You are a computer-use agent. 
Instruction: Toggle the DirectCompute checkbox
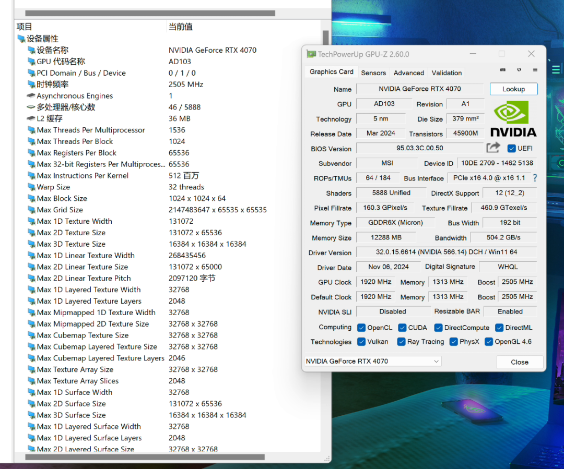pos(438,328)
